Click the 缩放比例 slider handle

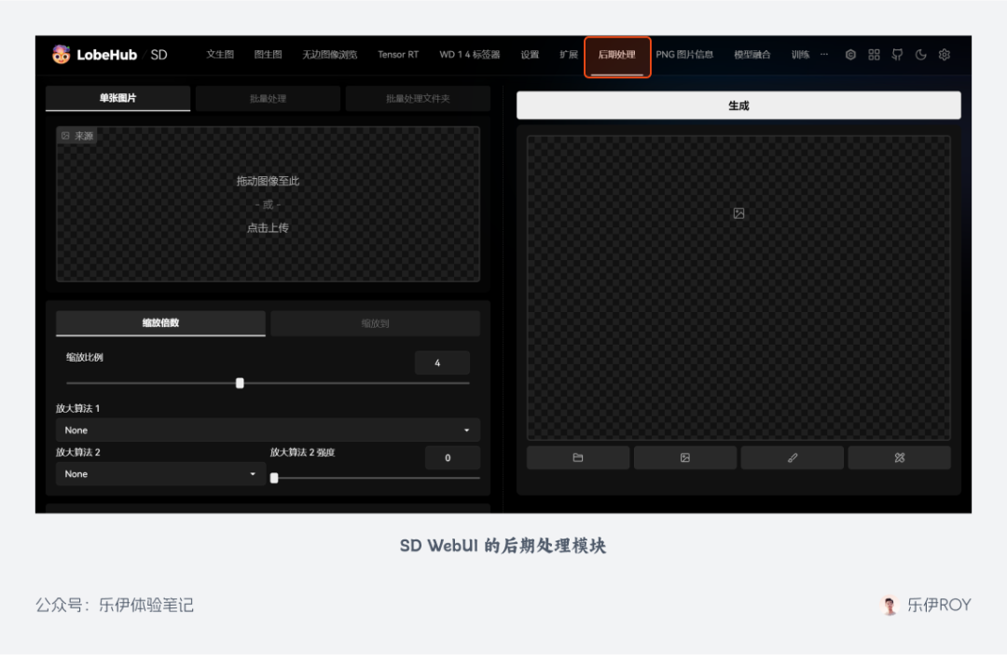tap(240, 383)
